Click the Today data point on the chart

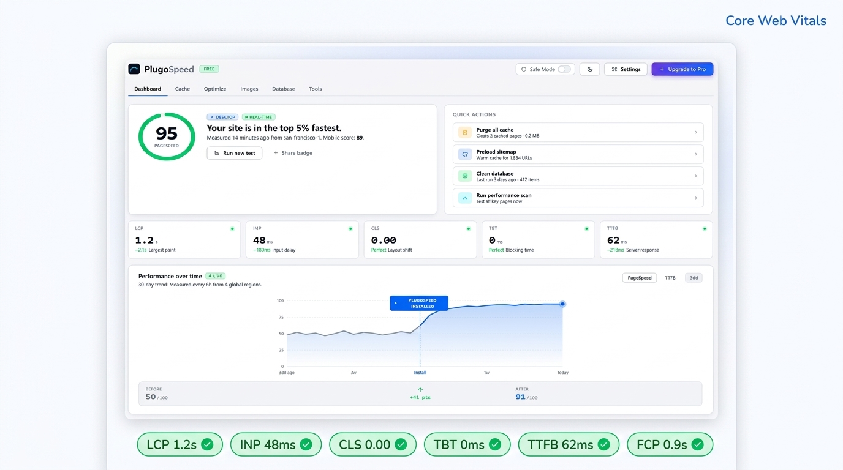tap(562, 304)
